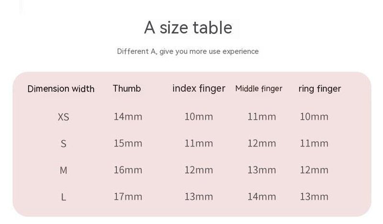
Task: Click the 13mm ring finger value for L
Action: [314, 197]
